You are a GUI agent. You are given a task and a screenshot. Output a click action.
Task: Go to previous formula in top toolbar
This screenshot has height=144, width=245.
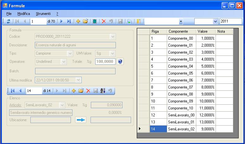pos(24,21)
